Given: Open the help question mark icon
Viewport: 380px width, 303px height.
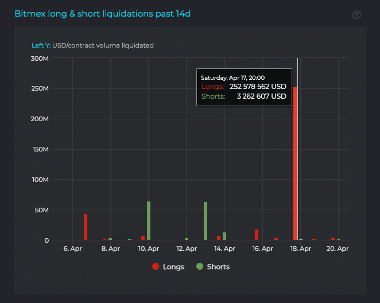Looking at the screenshot, I should pos(356,15).
